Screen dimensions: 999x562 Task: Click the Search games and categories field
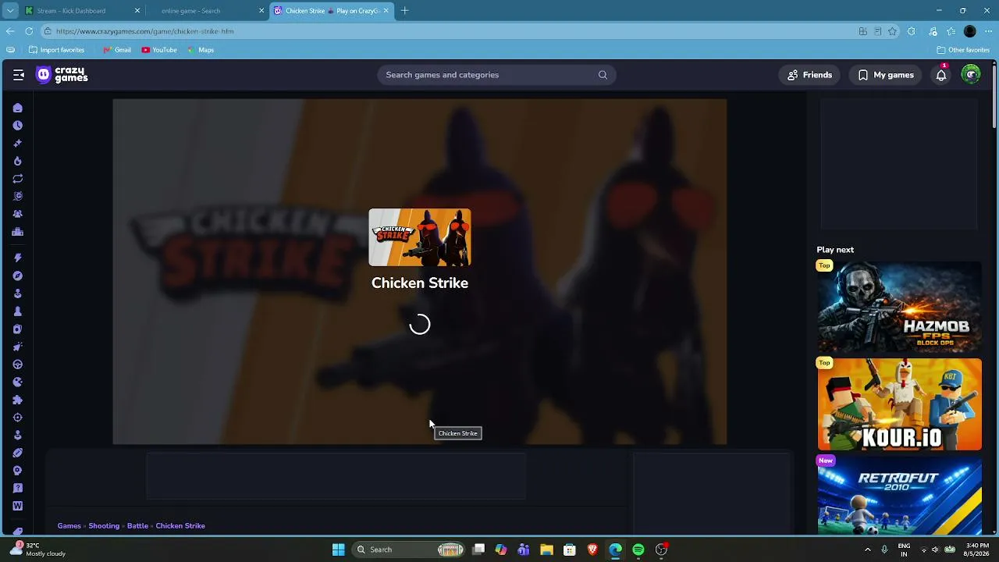(x=496, y=75)
